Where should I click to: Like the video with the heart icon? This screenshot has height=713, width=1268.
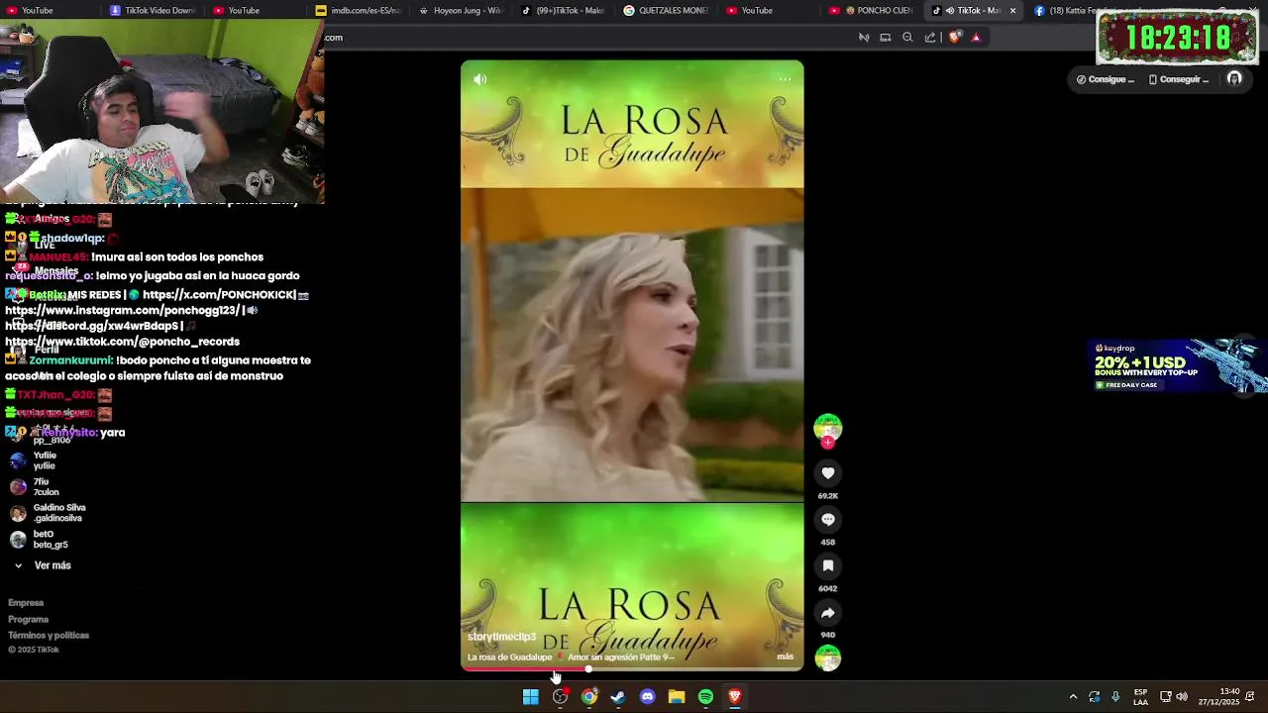[x=828, y=473]
